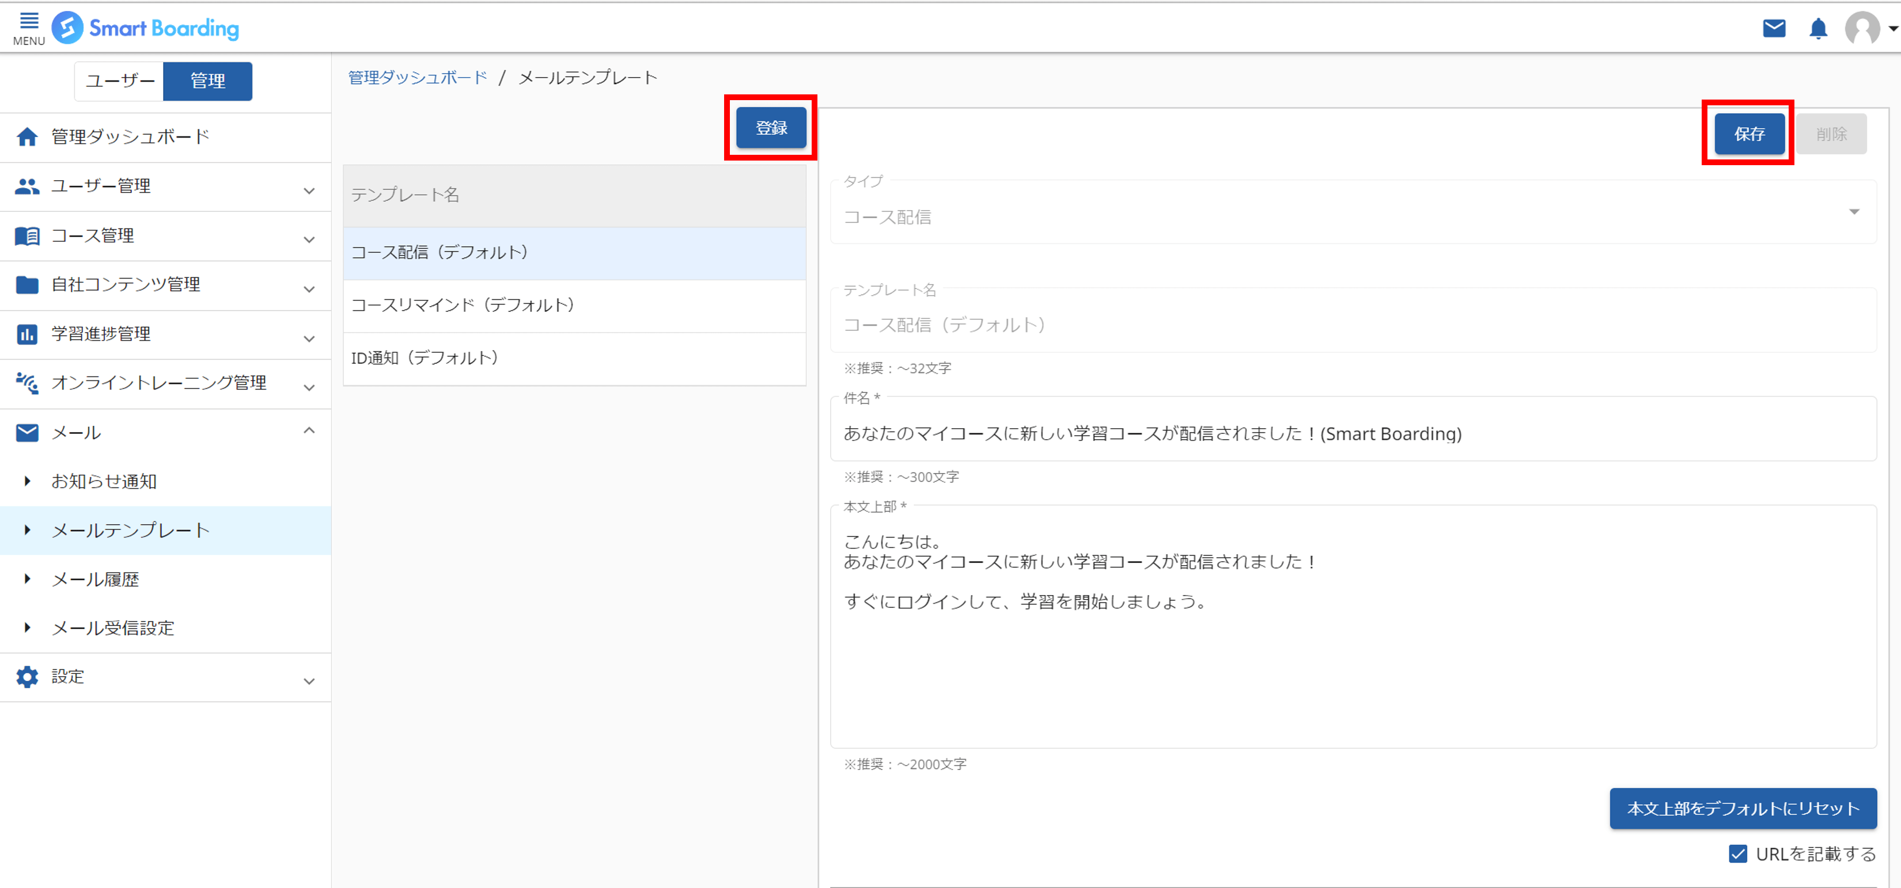Click the envelope icon beside メール
This screenshot has width=1901, height=888.
(x=27, y=433)
